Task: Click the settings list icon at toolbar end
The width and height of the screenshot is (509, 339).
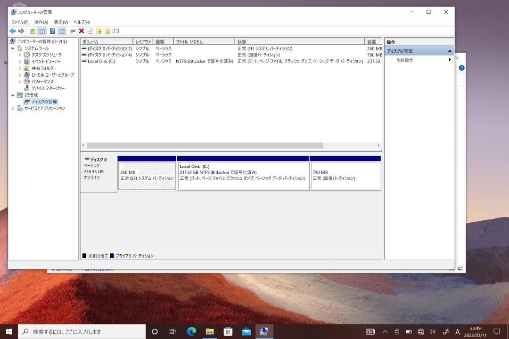Action: [x=116, y=31]
